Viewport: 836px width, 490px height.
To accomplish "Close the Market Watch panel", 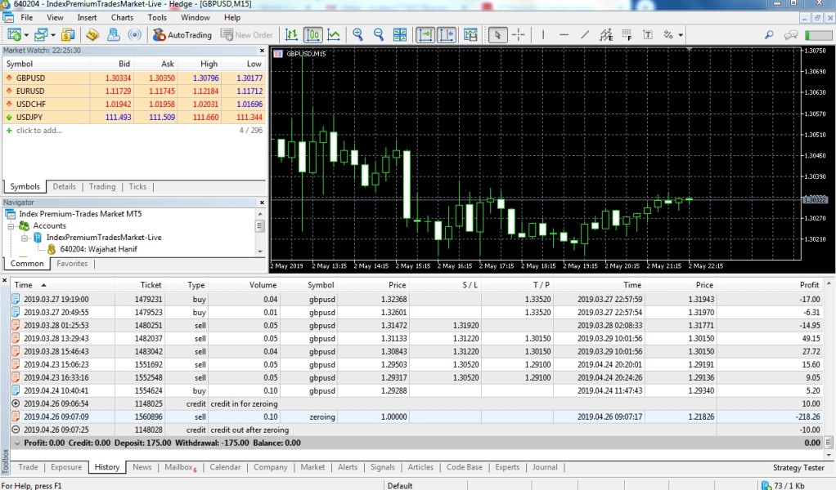I will pyautogui.click(x=262, y=51).
